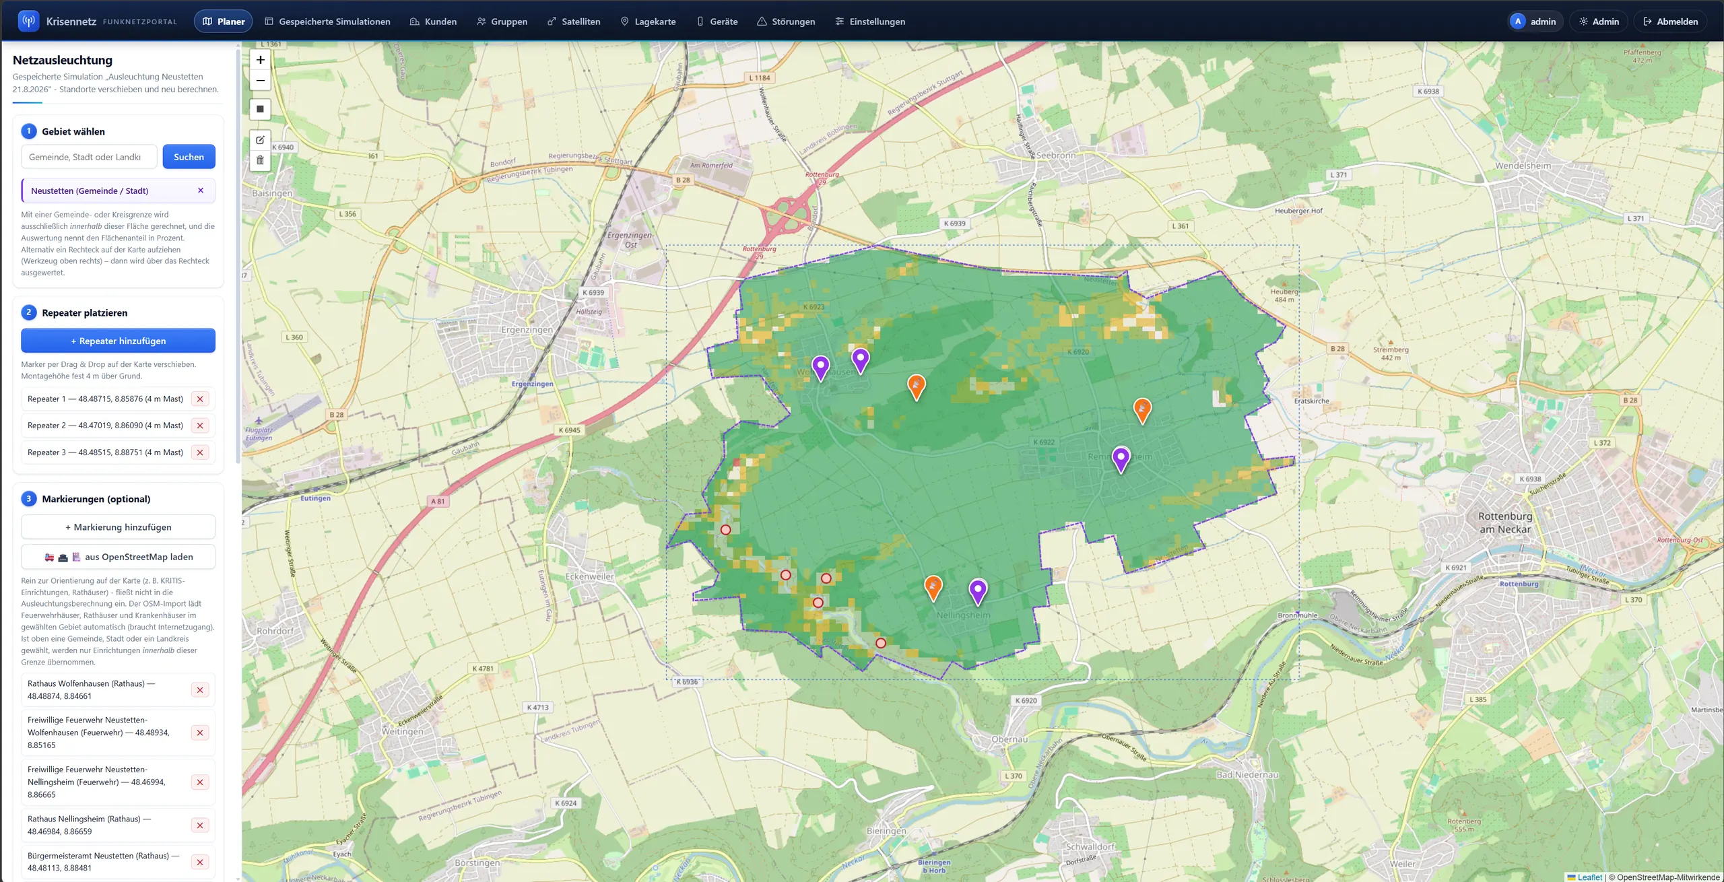Click the purple marker left in Wolfenhausen

pyautogui.click(x=820, y=368)
